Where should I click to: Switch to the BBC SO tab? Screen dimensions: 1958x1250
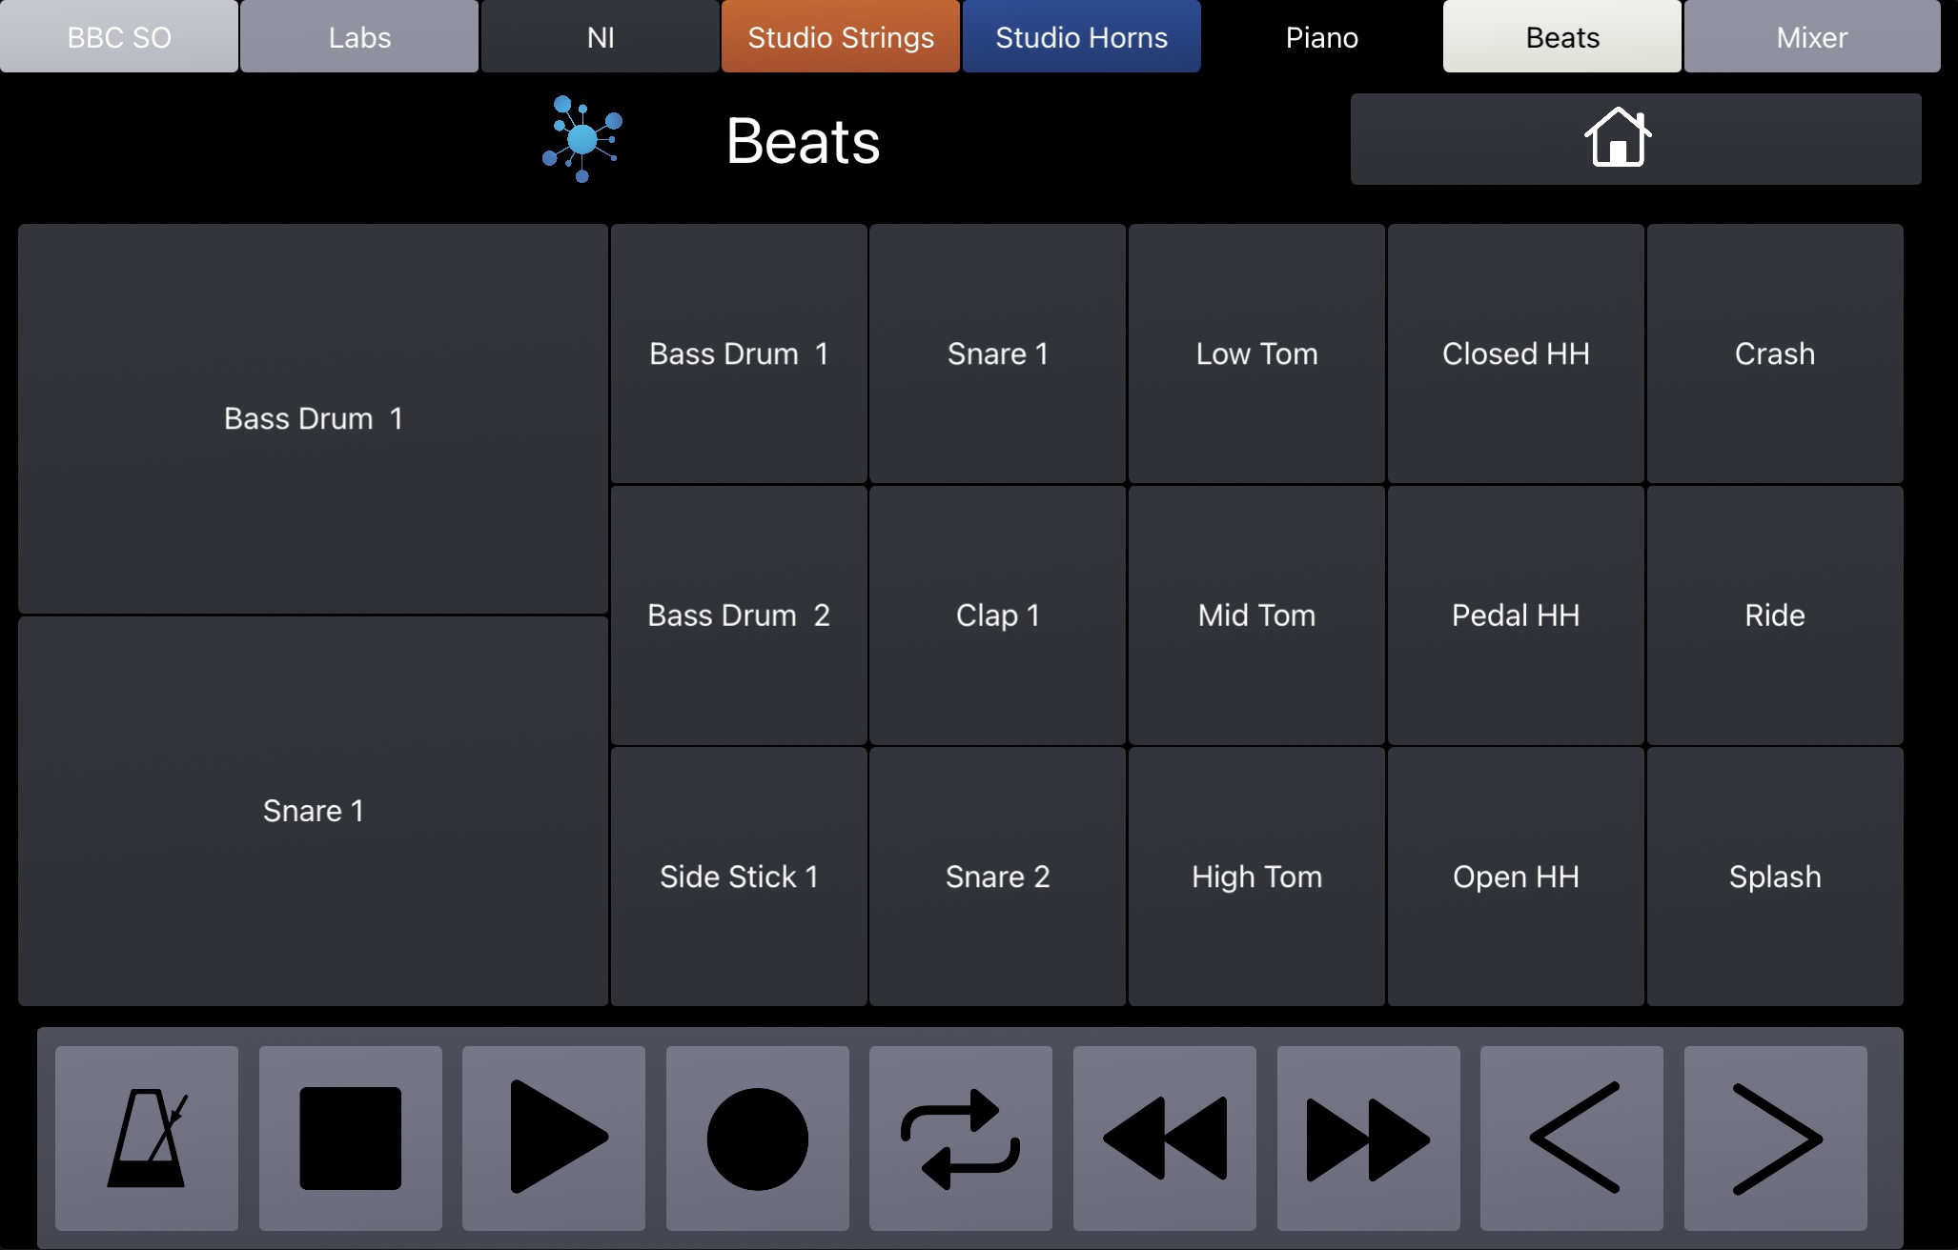[x=119, y=36]
